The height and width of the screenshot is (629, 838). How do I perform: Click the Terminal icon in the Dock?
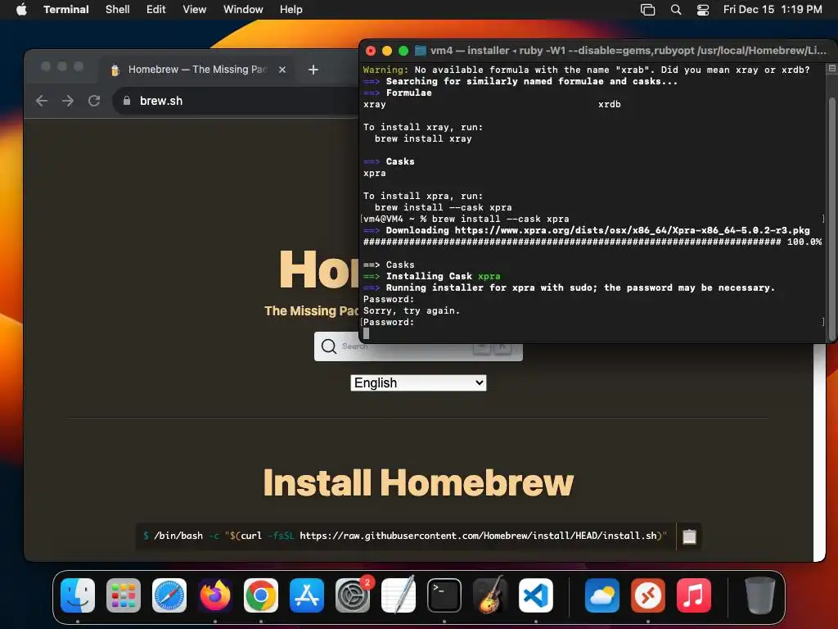pyautogui.click(x=444, y=595)
